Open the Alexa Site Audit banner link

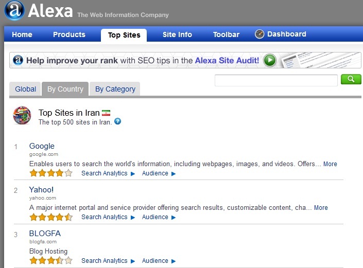pos(227,60)
